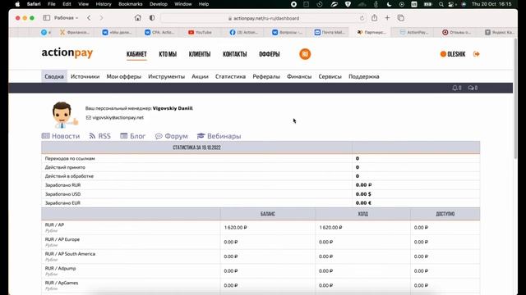This screenshot has width=526, height=295.
Task: Reload the page with refresh icon
Action: [x=362, y=18]
